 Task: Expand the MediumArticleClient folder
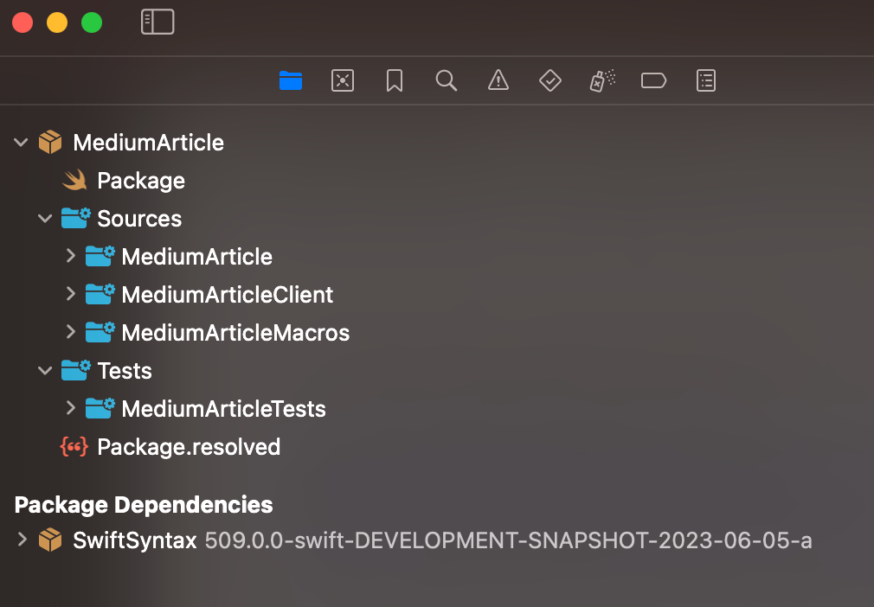click(71, 295)
